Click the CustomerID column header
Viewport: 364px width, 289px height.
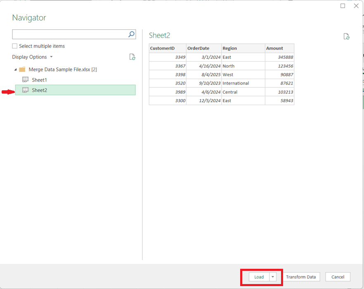168,48
